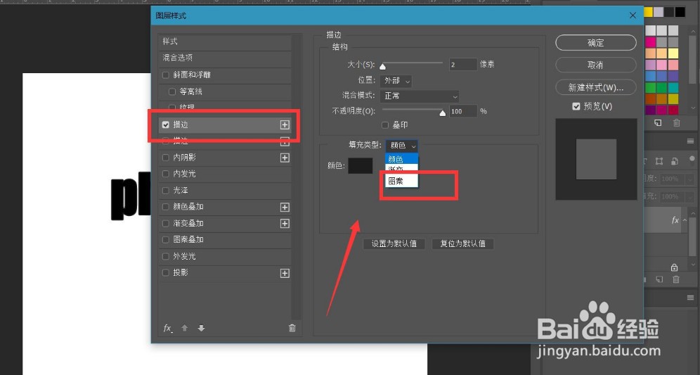The height and width of the screenshot is (375, 700).
Task: Click the 不透明度 opacity slider handle
Action: [x=442, y=113]
